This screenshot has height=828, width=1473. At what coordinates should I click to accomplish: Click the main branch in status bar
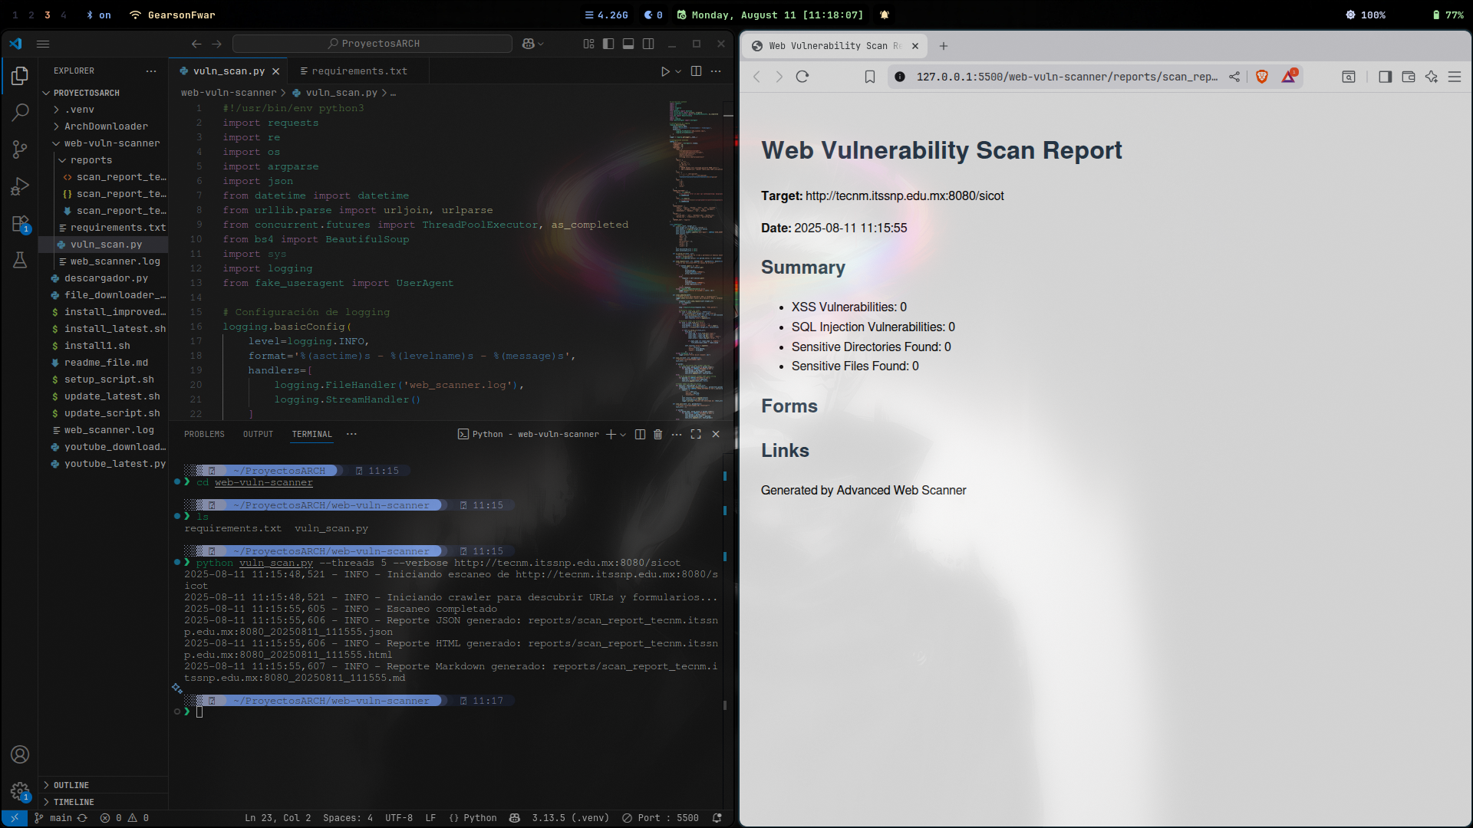[54, 818]
